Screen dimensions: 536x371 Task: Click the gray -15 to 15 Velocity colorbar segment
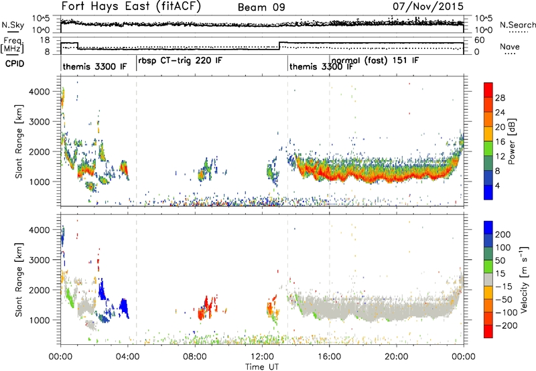click(x=488, y=279)
